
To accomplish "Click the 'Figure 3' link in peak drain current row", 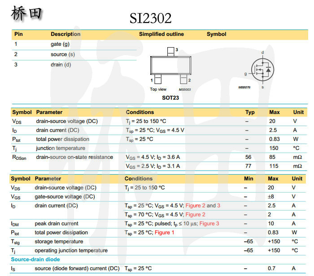I will [209, 223].
